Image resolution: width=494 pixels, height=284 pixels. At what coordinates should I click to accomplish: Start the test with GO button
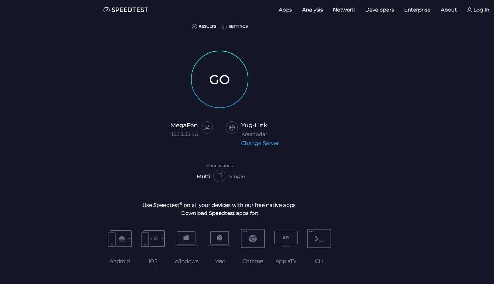tap(219, 80)
